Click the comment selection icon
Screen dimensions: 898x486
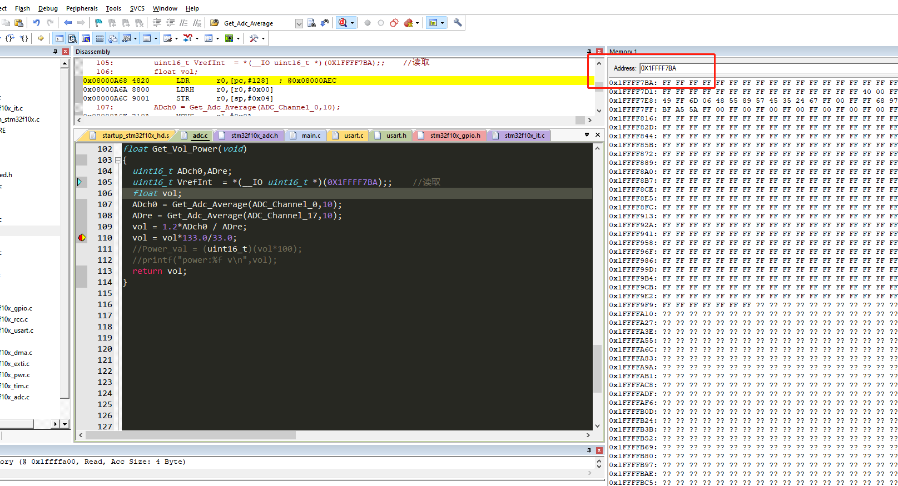(184, 23)
